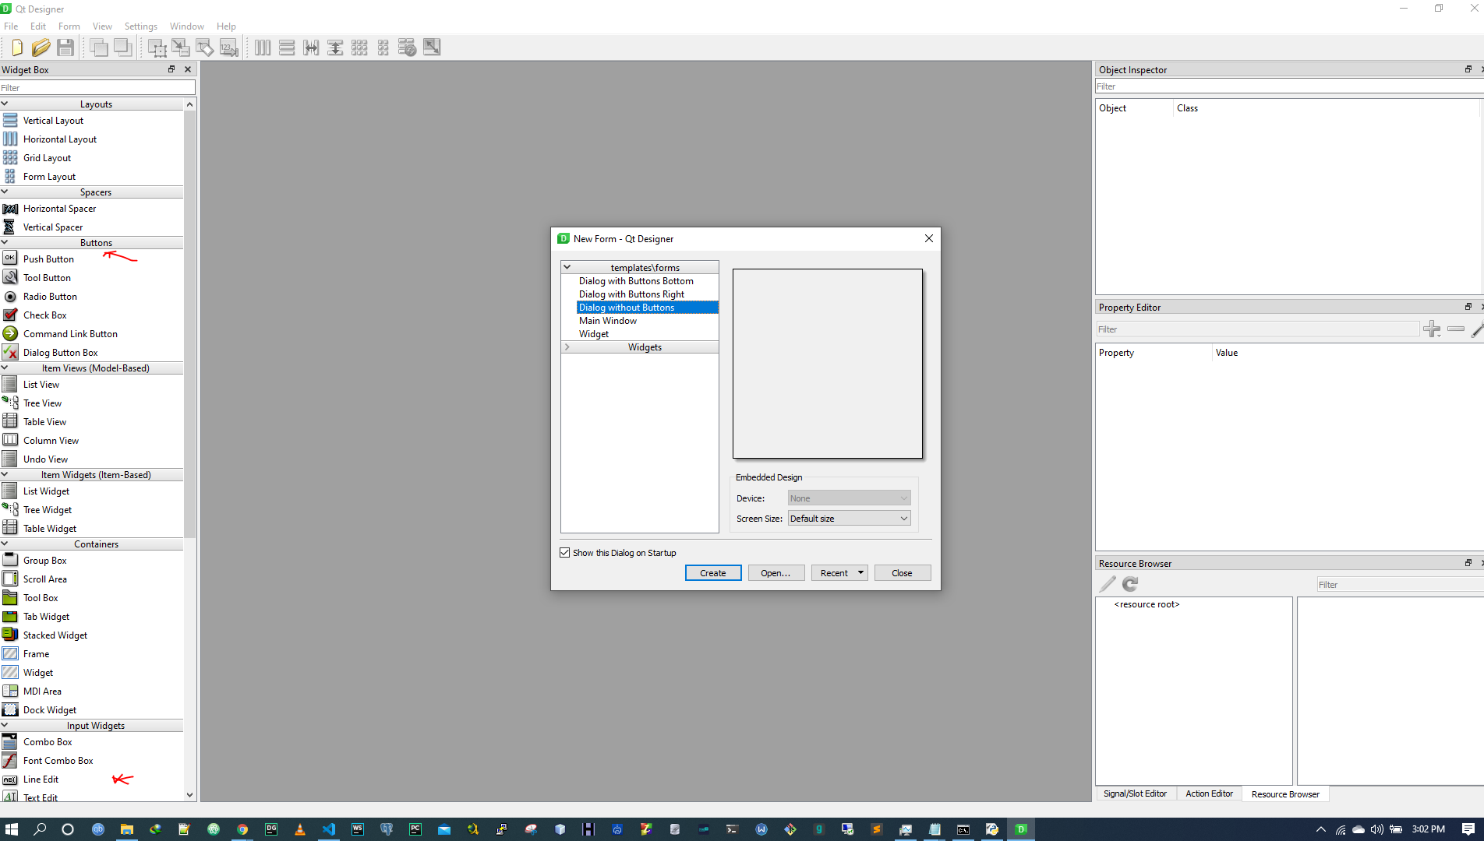This screenshot has width=1484, height=841.
Task: Select Check Box widget in Widget Box
Action: (44, 315)
